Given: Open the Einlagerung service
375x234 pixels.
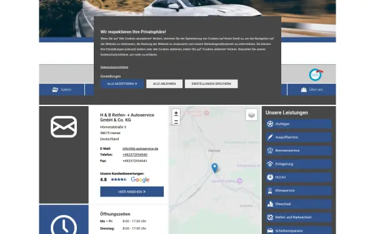Looking at the screenshot, I should pos(299,164).
